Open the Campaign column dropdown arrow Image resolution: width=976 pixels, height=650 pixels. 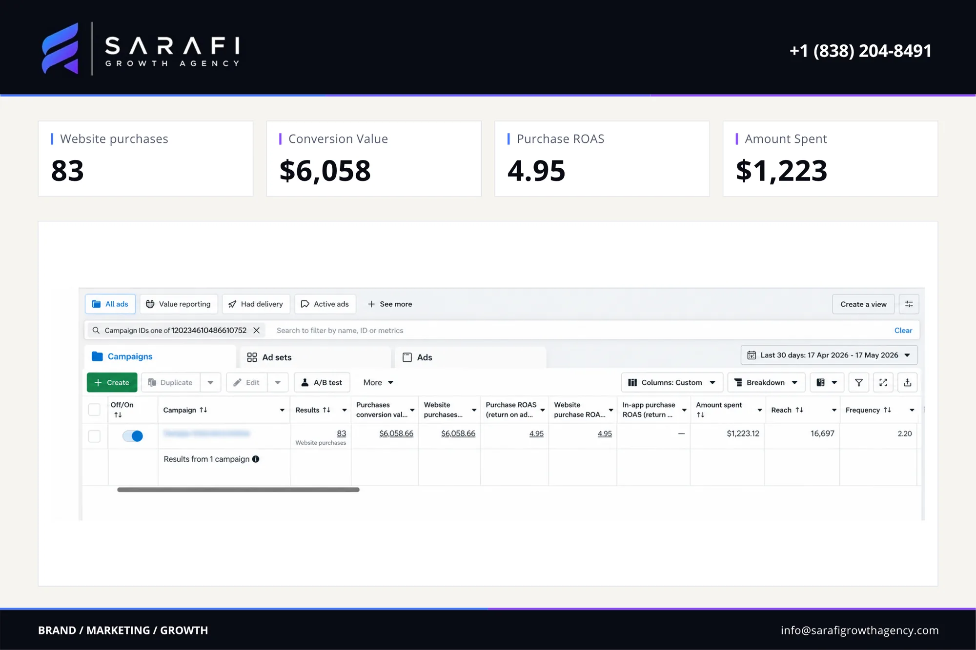[x=282, y=410]
